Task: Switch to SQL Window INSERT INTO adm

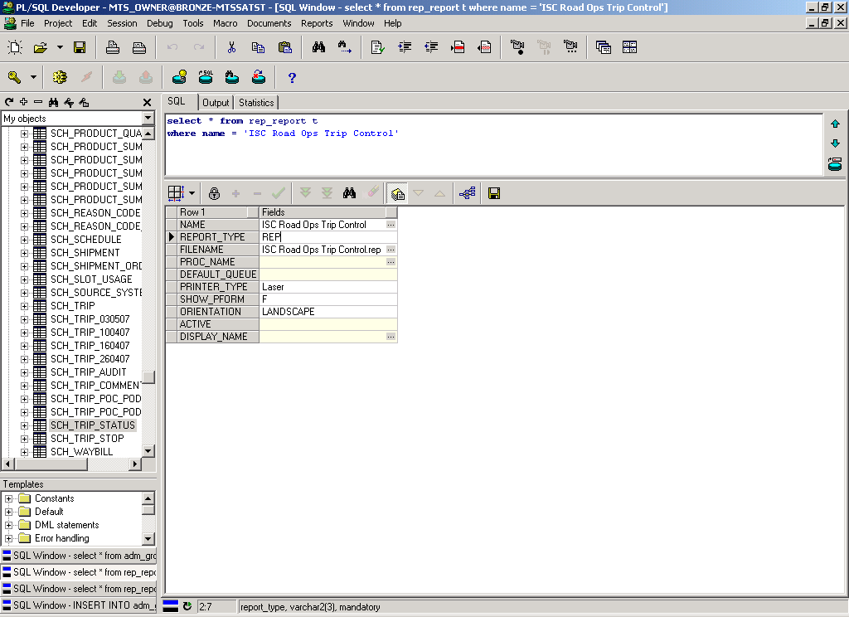Action: click(x=79, y=605)
